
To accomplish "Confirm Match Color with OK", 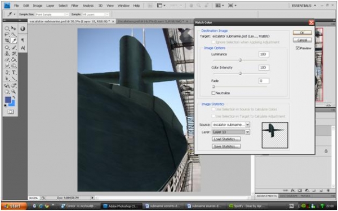I will tap(302, 33).
